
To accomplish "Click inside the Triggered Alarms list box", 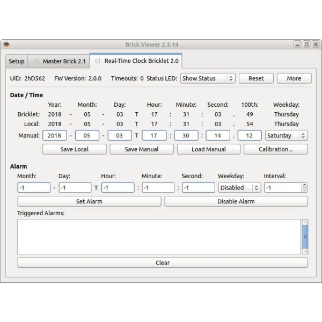I will click(159, 237).
